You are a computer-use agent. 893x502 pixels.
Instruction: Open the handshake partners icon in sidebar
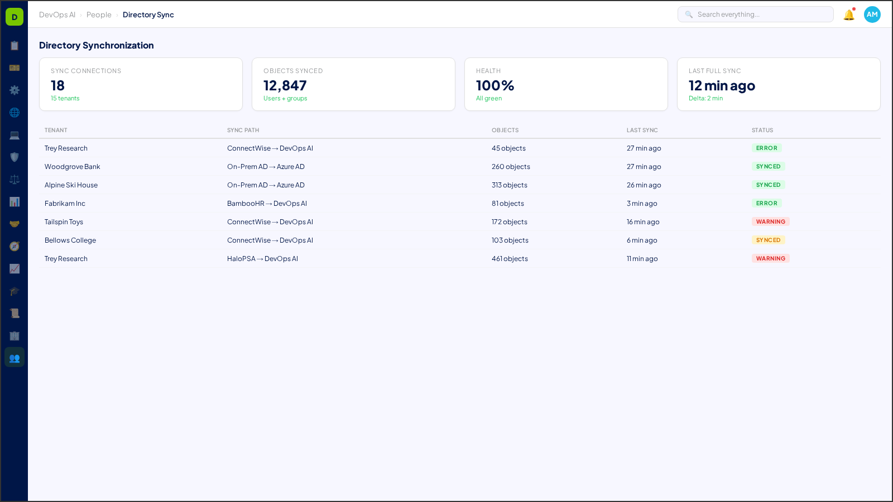(x=15, y=224)
